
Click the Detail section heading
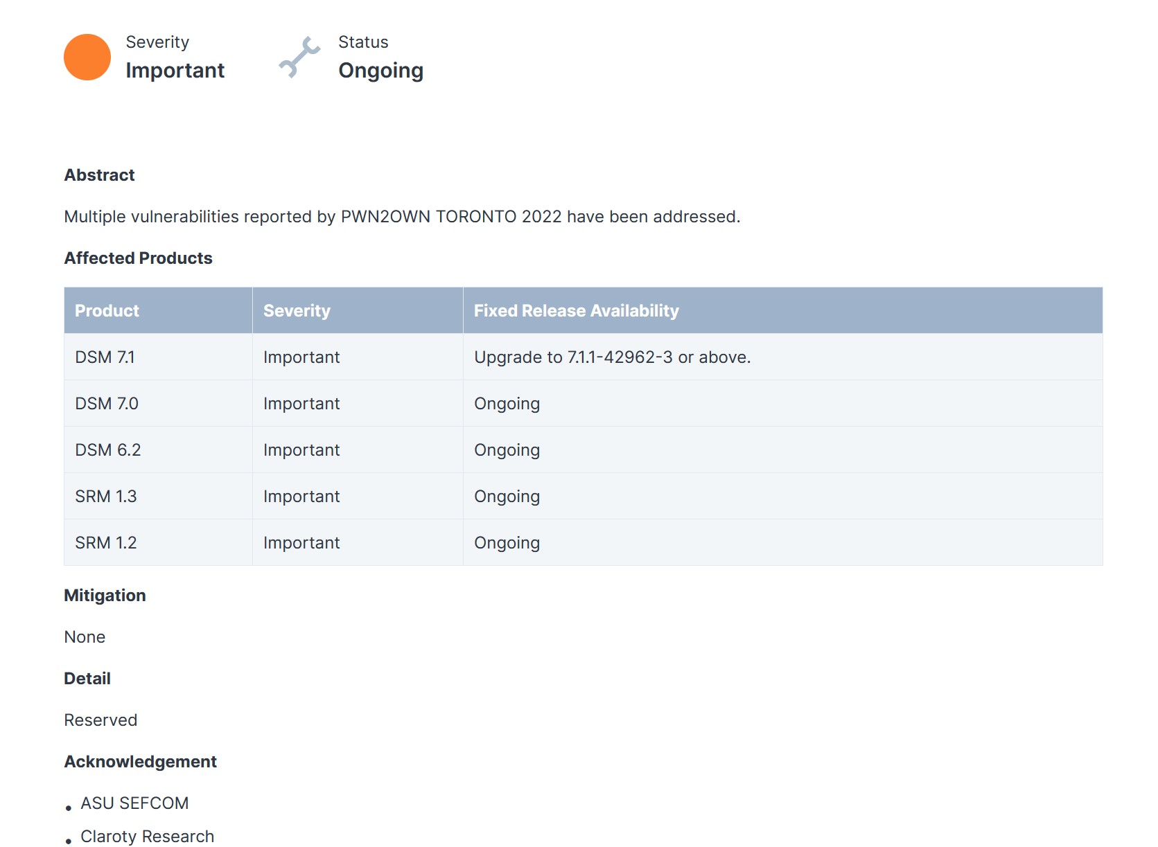(87, 679)
